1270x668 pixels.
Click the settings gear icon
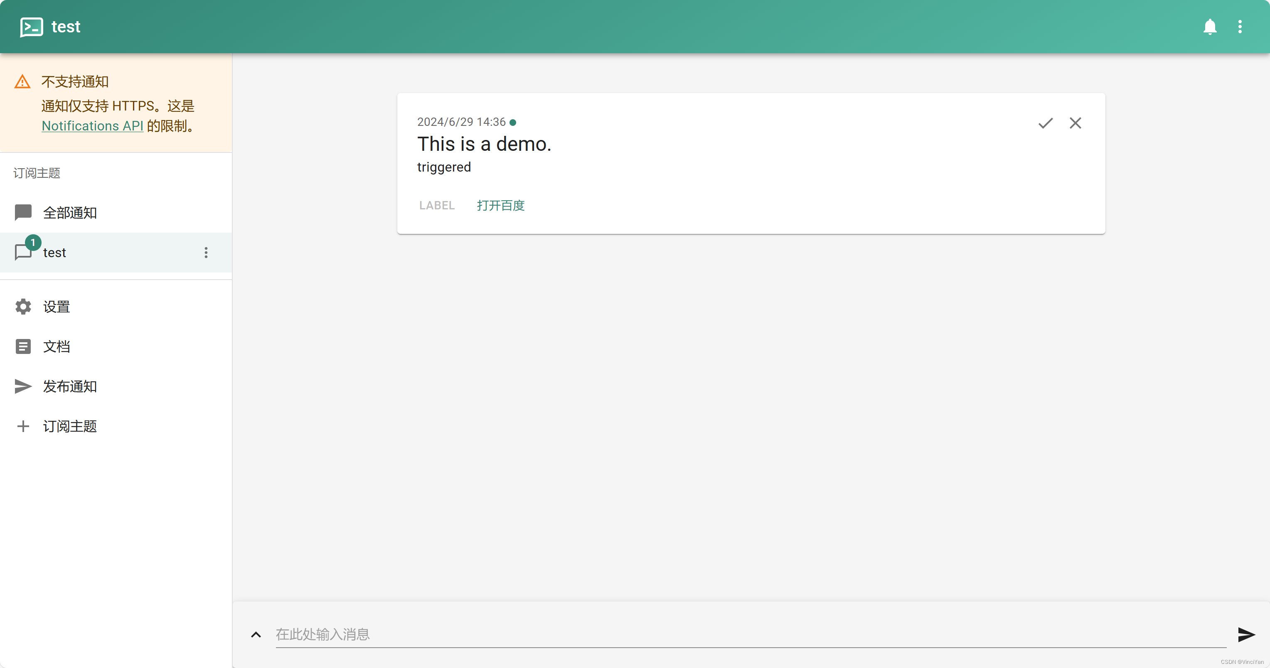(23, 307)
